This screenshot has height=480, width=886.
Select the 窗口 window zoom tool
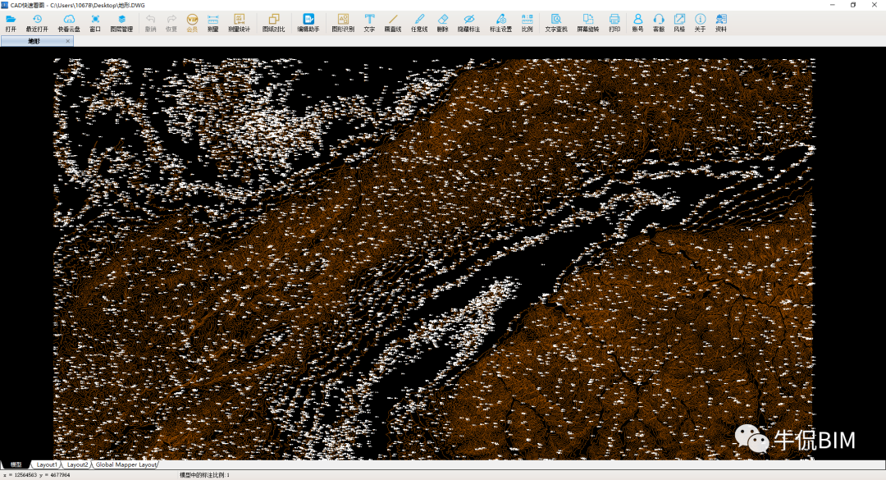[95, 23]
